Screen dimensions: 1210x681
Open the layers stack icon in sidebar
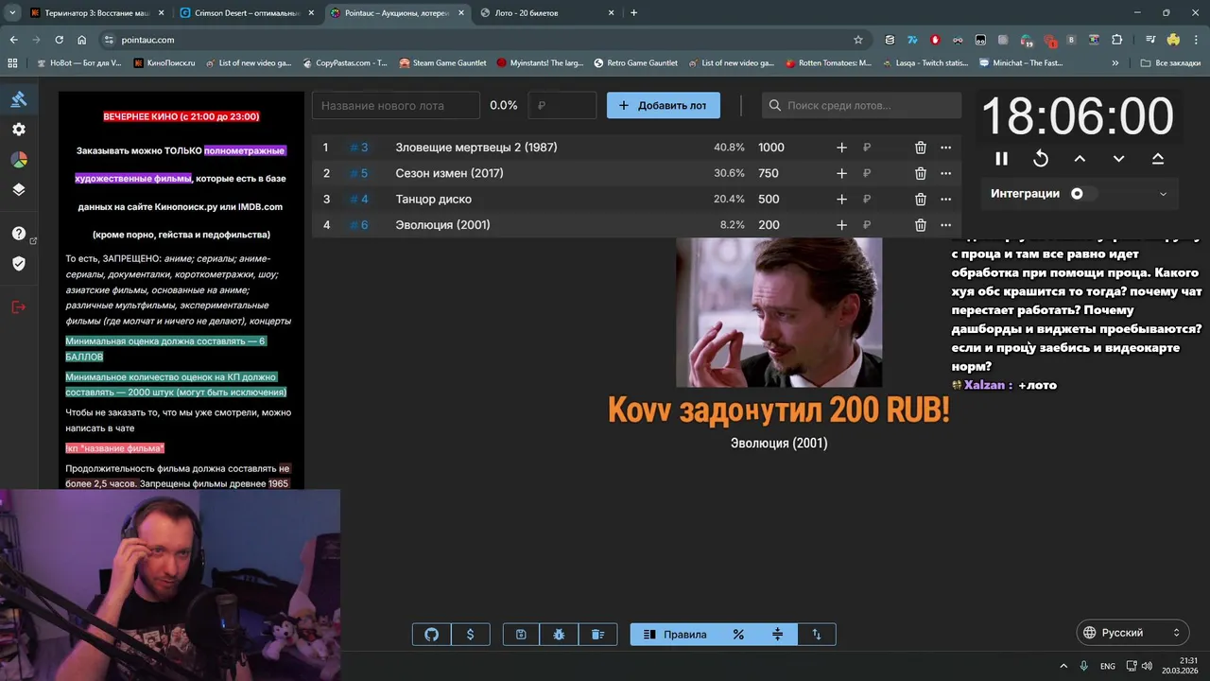(x=19, y=189)
